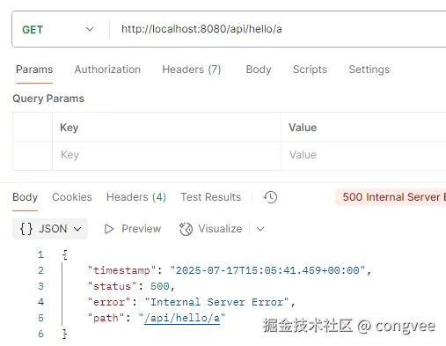Click the Visualize button

pyautogui.click(x=210, y=229)
